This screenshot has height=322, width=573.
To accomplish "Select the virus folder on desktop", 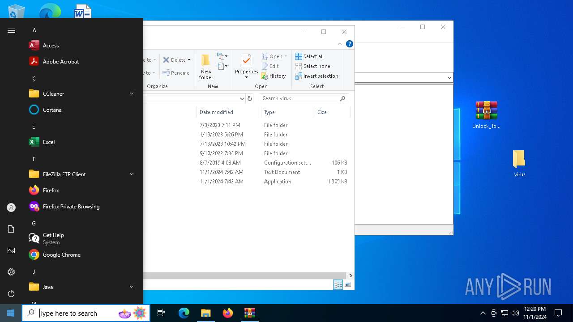I will (519, 163).
